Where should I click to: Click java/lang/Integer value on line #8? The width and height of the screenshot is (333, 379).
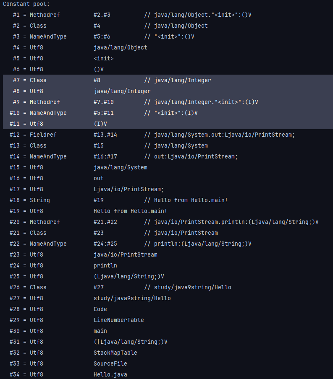point(122,91)
